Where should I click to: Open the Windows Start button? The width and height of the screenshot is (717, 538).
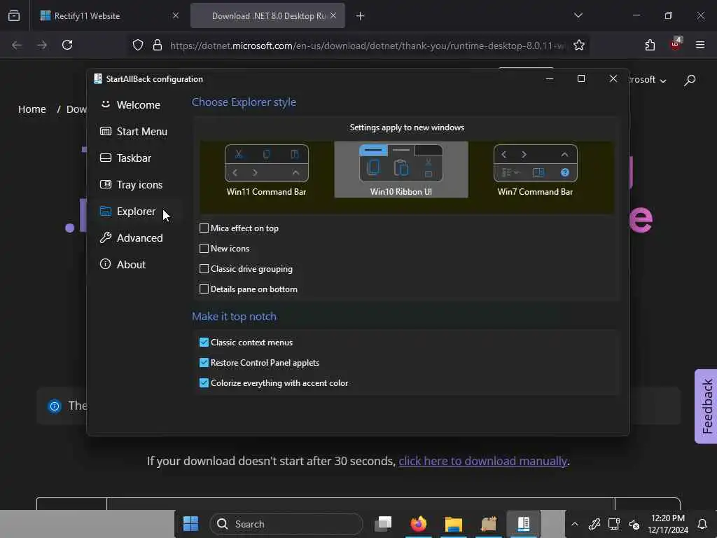(190, 524)
